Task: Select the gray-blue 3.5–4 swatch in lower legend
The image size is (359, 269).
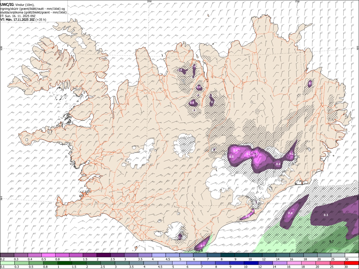Action: point(136,263)
